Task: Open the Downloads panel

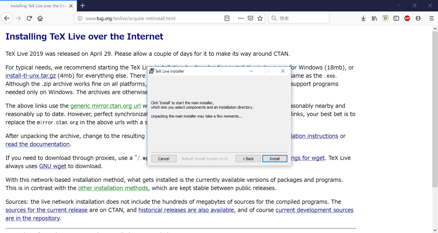Action: 363,18
